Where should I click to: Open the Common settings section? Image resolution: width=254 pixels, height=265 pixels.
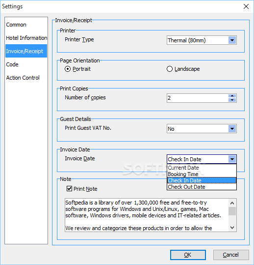(x=26, y=25)
